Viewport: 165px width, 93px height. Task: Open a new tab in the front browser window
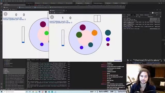(x=66, y=11)
